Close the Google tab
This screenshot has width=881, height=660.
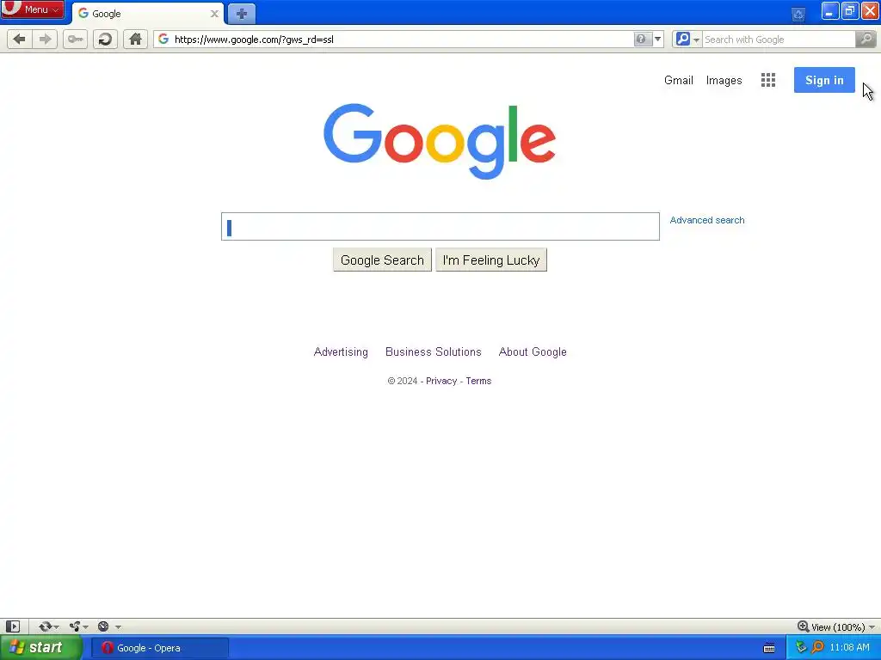(214, 14)
